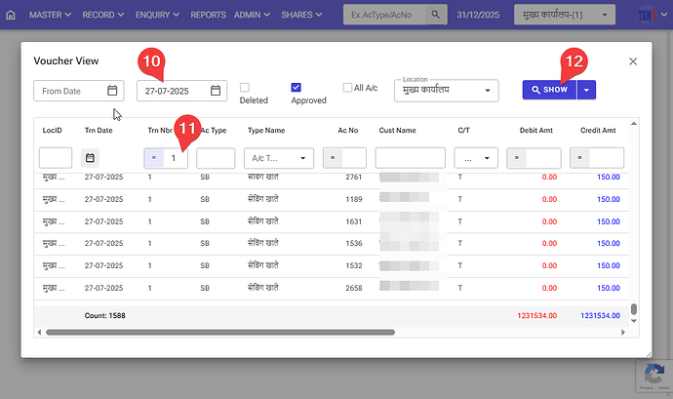Uncheck the Approved checkbox

click(296, 88)
